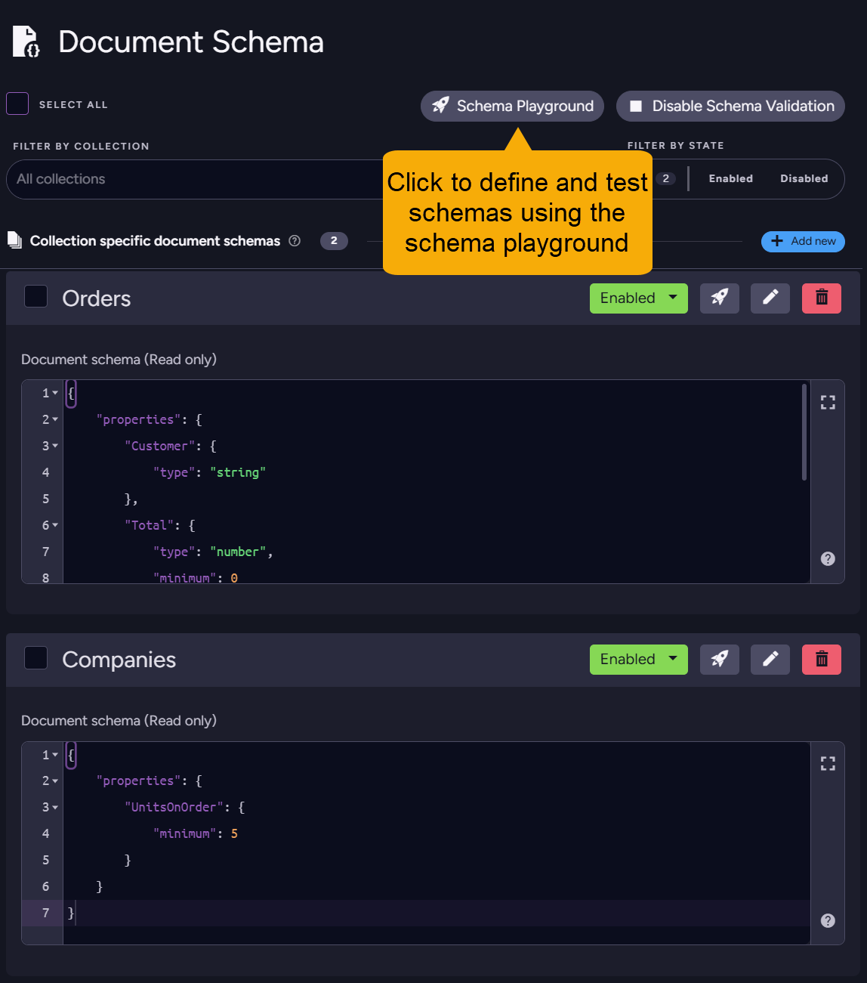Viewport: 867px width, 983px height.
Task: Delete the Orders schema via the trash icon
Action: tap(821, 298)
